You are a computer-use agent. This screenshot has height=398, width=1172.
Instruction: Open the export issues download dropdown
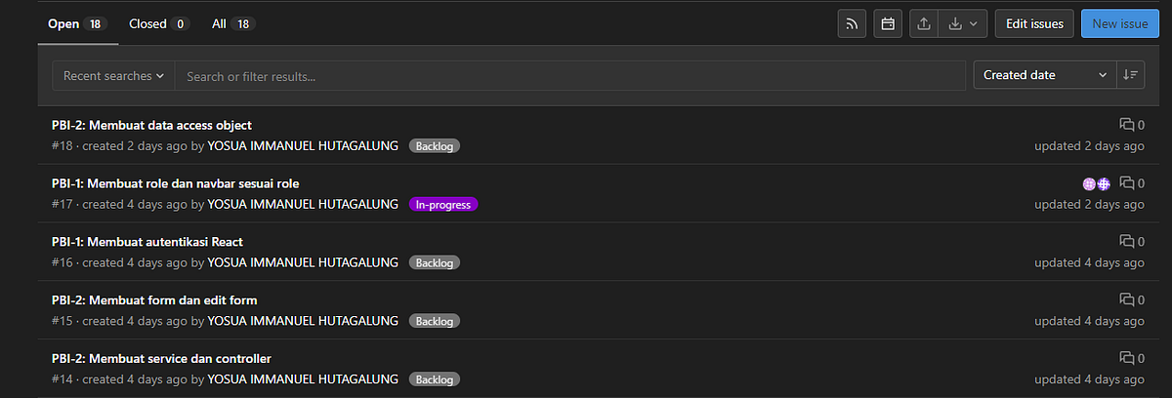coord(964,23)
